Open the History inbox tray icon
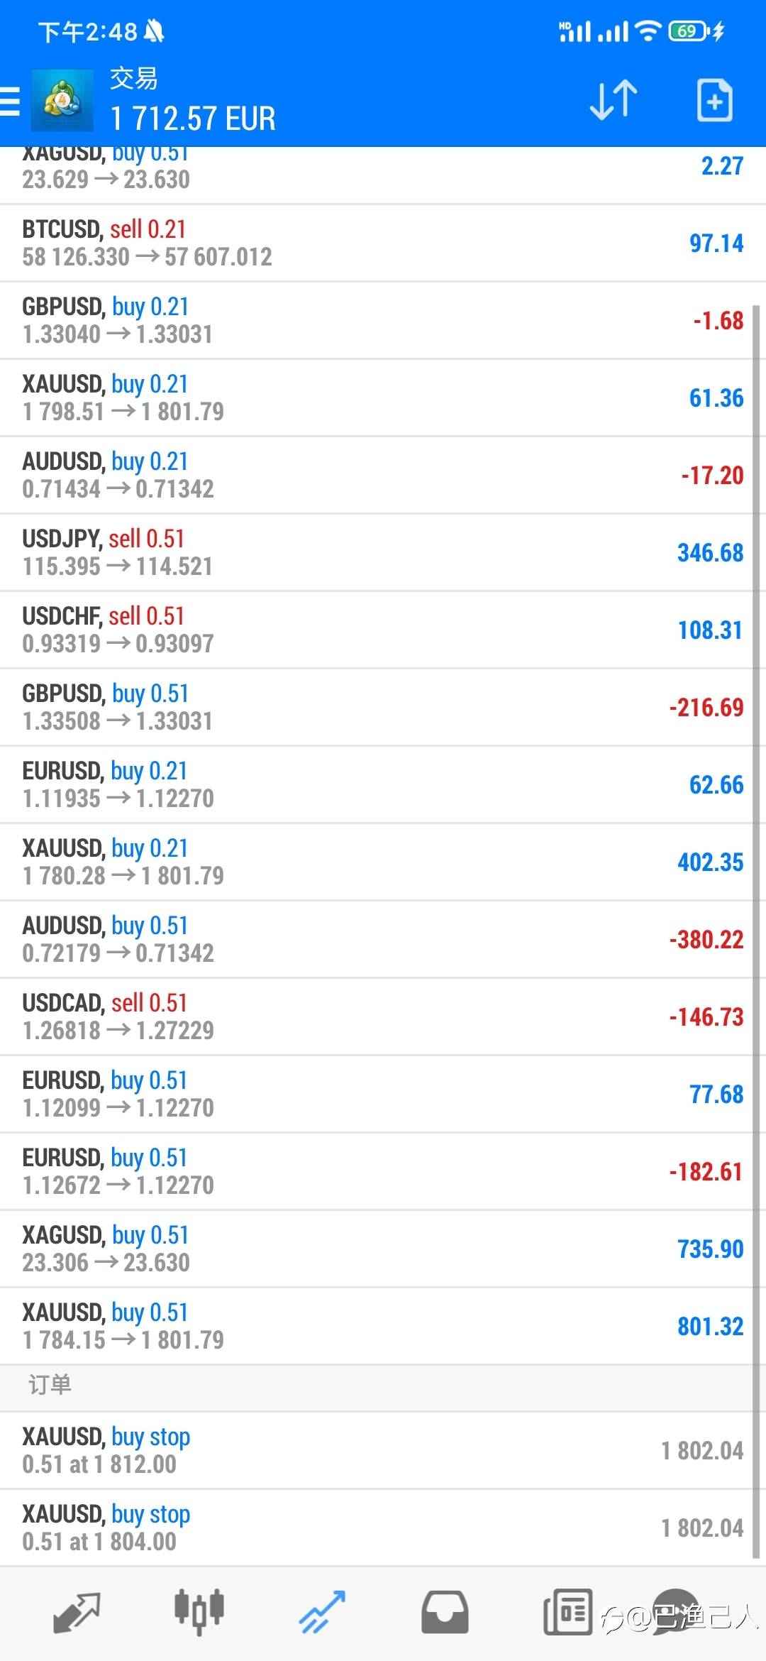 (445, 1612)
